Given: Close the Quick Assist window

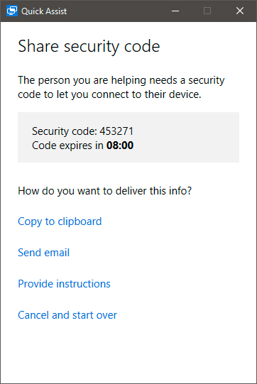Looking at the screenshot, I should tap(240, 11).
